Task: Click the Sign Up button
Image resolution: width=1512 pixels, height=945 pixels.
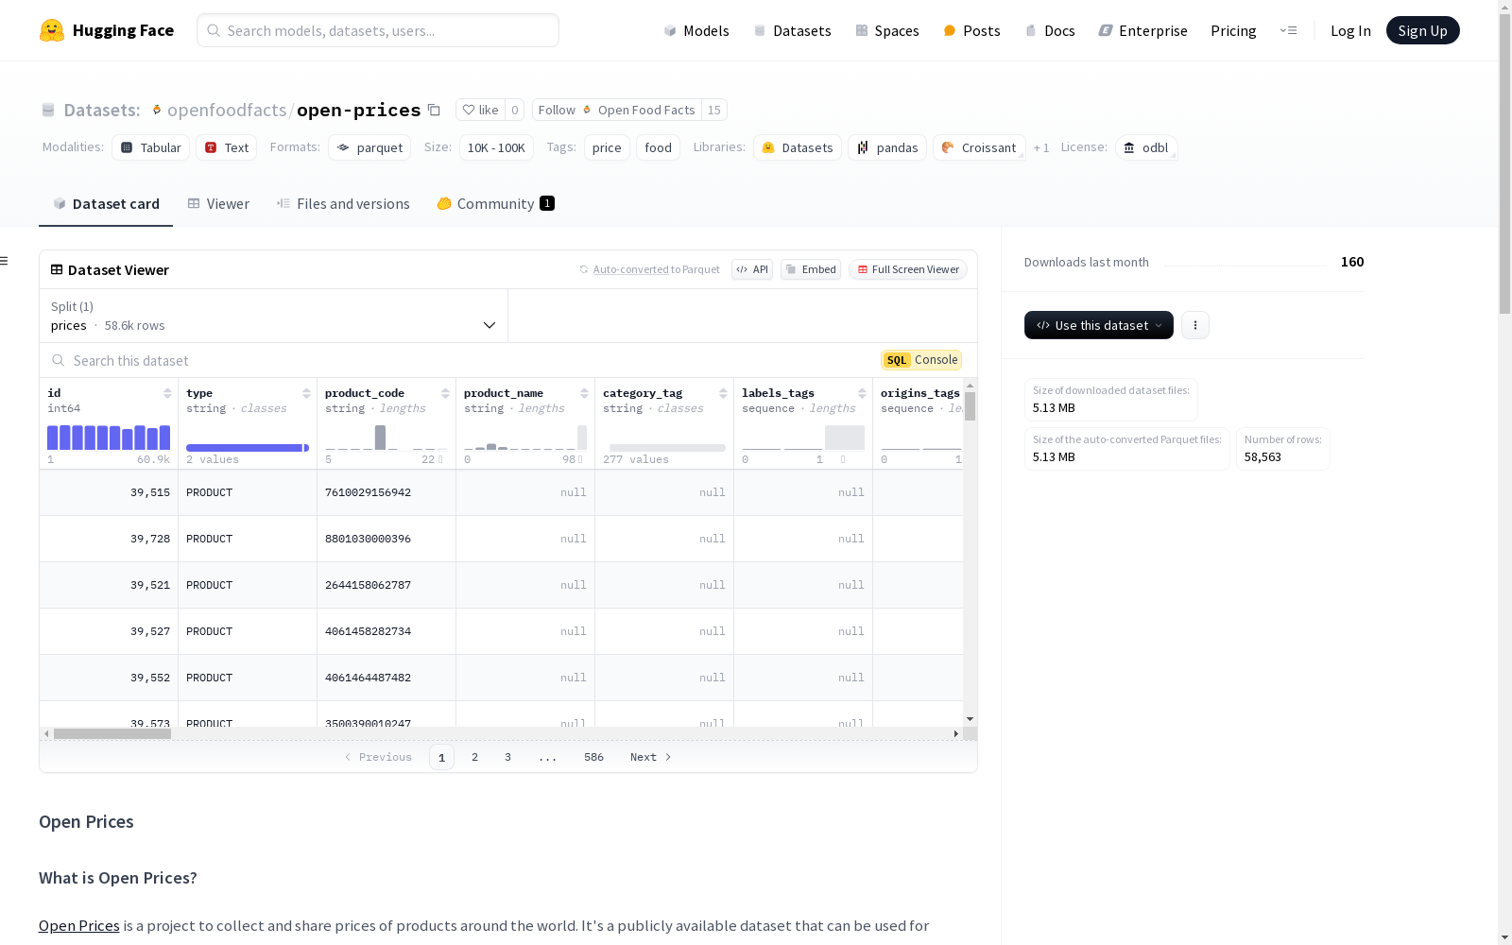Action: pyautogui.click(x=1423, y=30)
